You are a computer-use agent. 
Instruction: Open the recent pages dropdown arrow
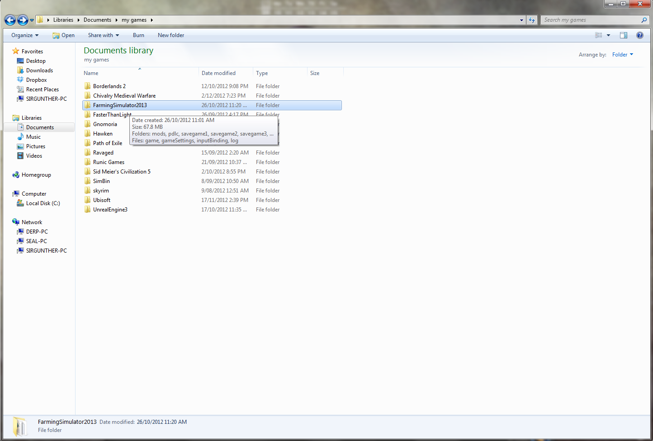pos(32,20)
